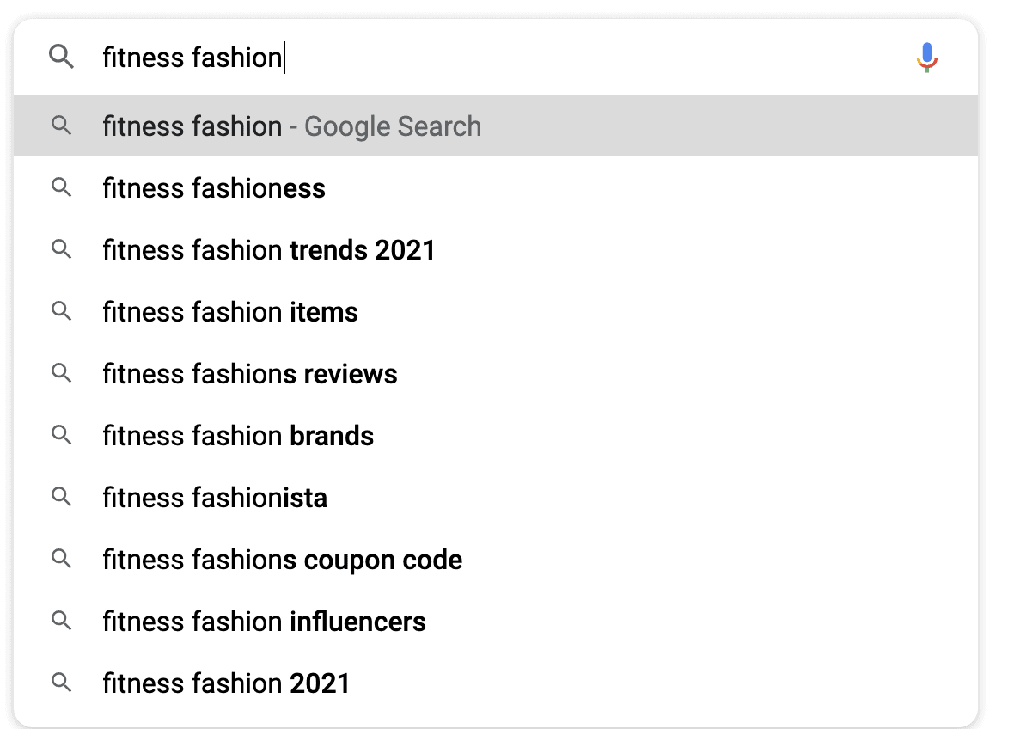Click magnifier icon beside 'fitness fashion brands'

pyautogui.click(x=61, y=435)
